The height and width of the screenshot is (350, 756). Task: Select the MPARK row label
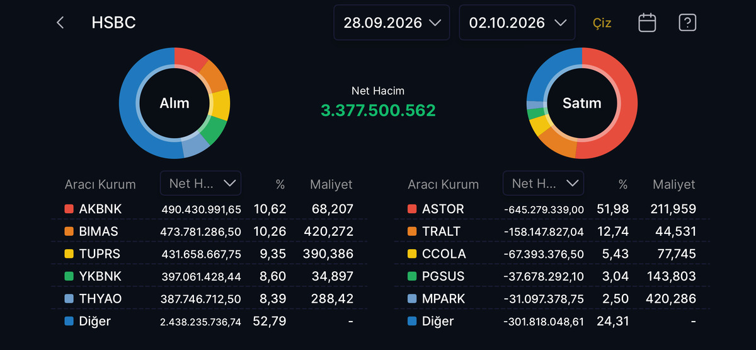point(444,299)
